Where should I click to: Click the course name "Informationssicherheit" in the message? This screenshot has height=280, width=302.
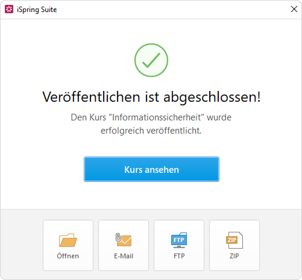click(x=156, y=117)
